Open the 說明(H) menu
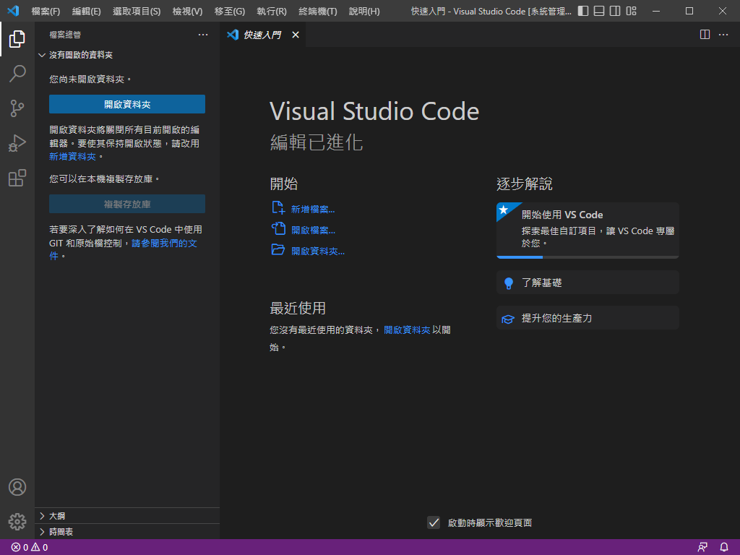This screenshot has width=740, height=555. pyautogui.click(x=364, y=11)
